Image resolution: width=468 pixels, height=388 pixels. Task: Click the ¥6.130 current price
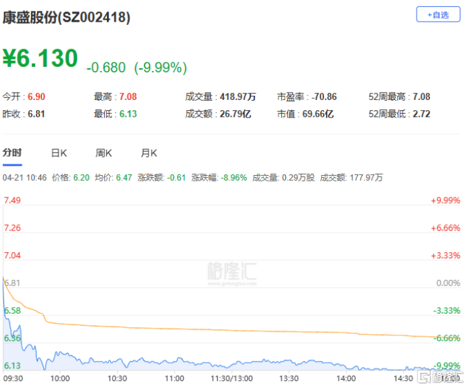click(x=41, y=59)
